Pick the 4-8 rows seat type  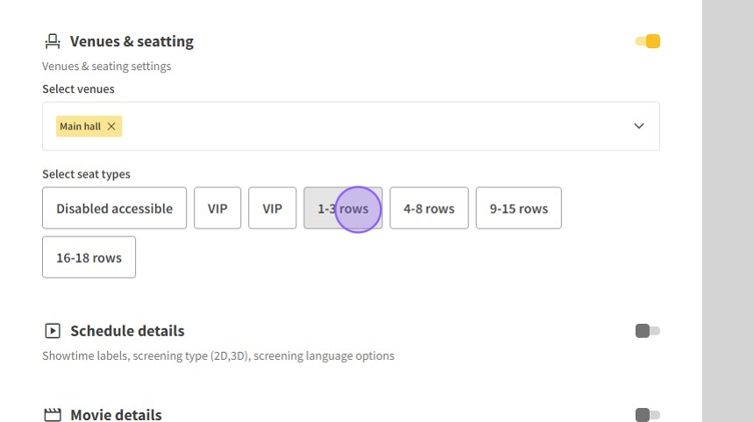[429, 208]
